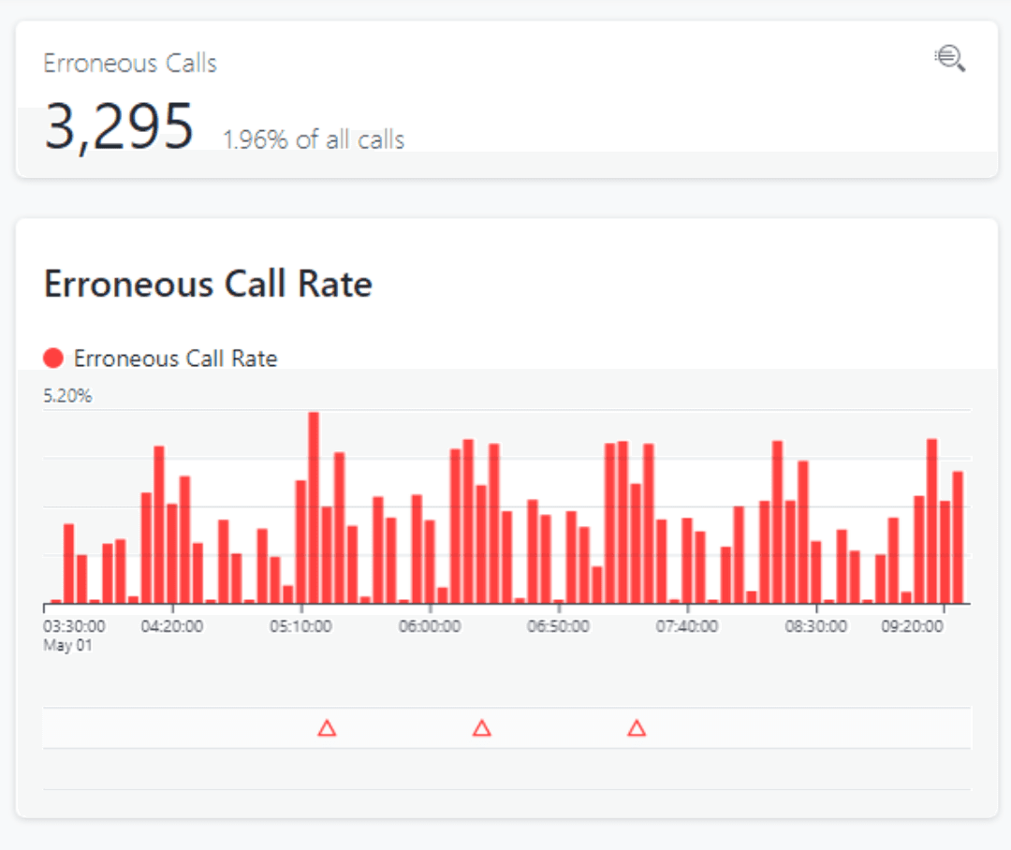Click the Erroneous Call Rate chart heading
The width and height of the screenshot is (1011, 850).
coord(208,284)
